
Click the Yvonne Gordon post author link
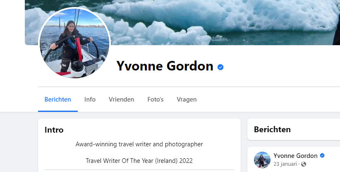[x=295, y=156]
